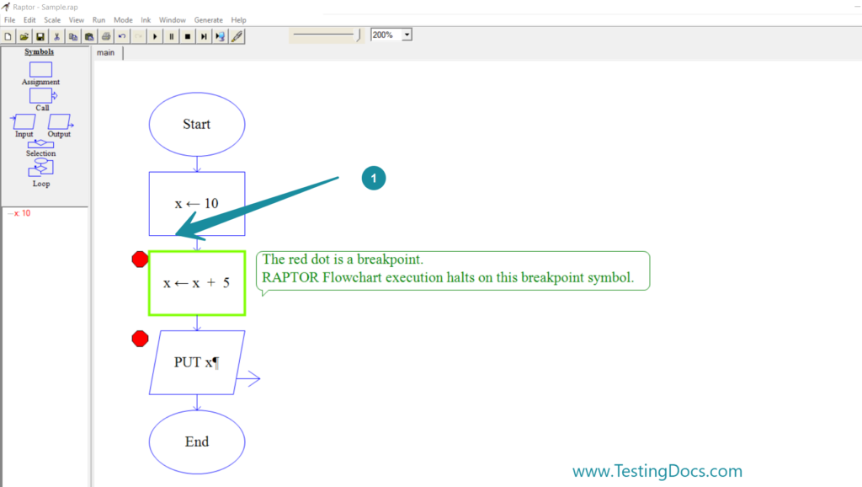This screenshot has width=862, height=487.
Task: Select the Ink pen toolbar icon
Action: click(237, 35)
